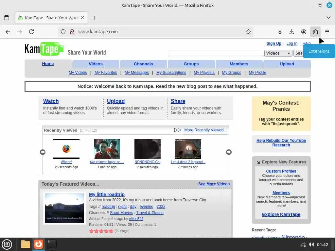Open uploader vixen542 profile link
This screenshot has height=251, width=335.
(136, 219)
